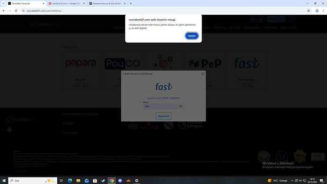Open Genel Kurallar ve Şartlar footer link

click(80, 114)
